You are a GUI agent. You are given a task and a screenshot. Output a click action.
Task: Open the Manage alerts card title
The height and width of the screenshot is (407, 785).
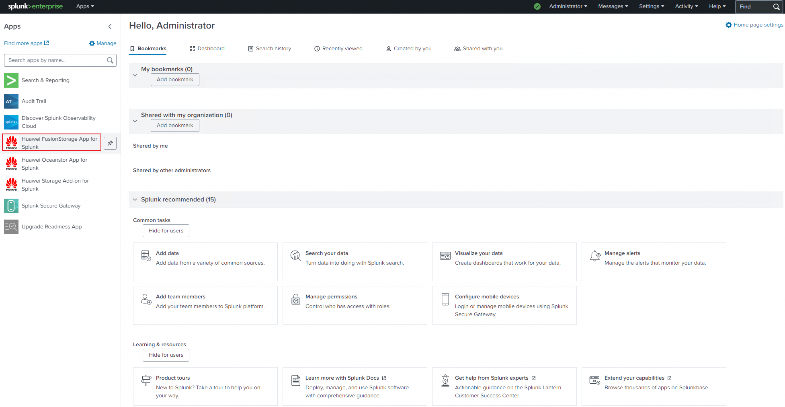point(622,253)
